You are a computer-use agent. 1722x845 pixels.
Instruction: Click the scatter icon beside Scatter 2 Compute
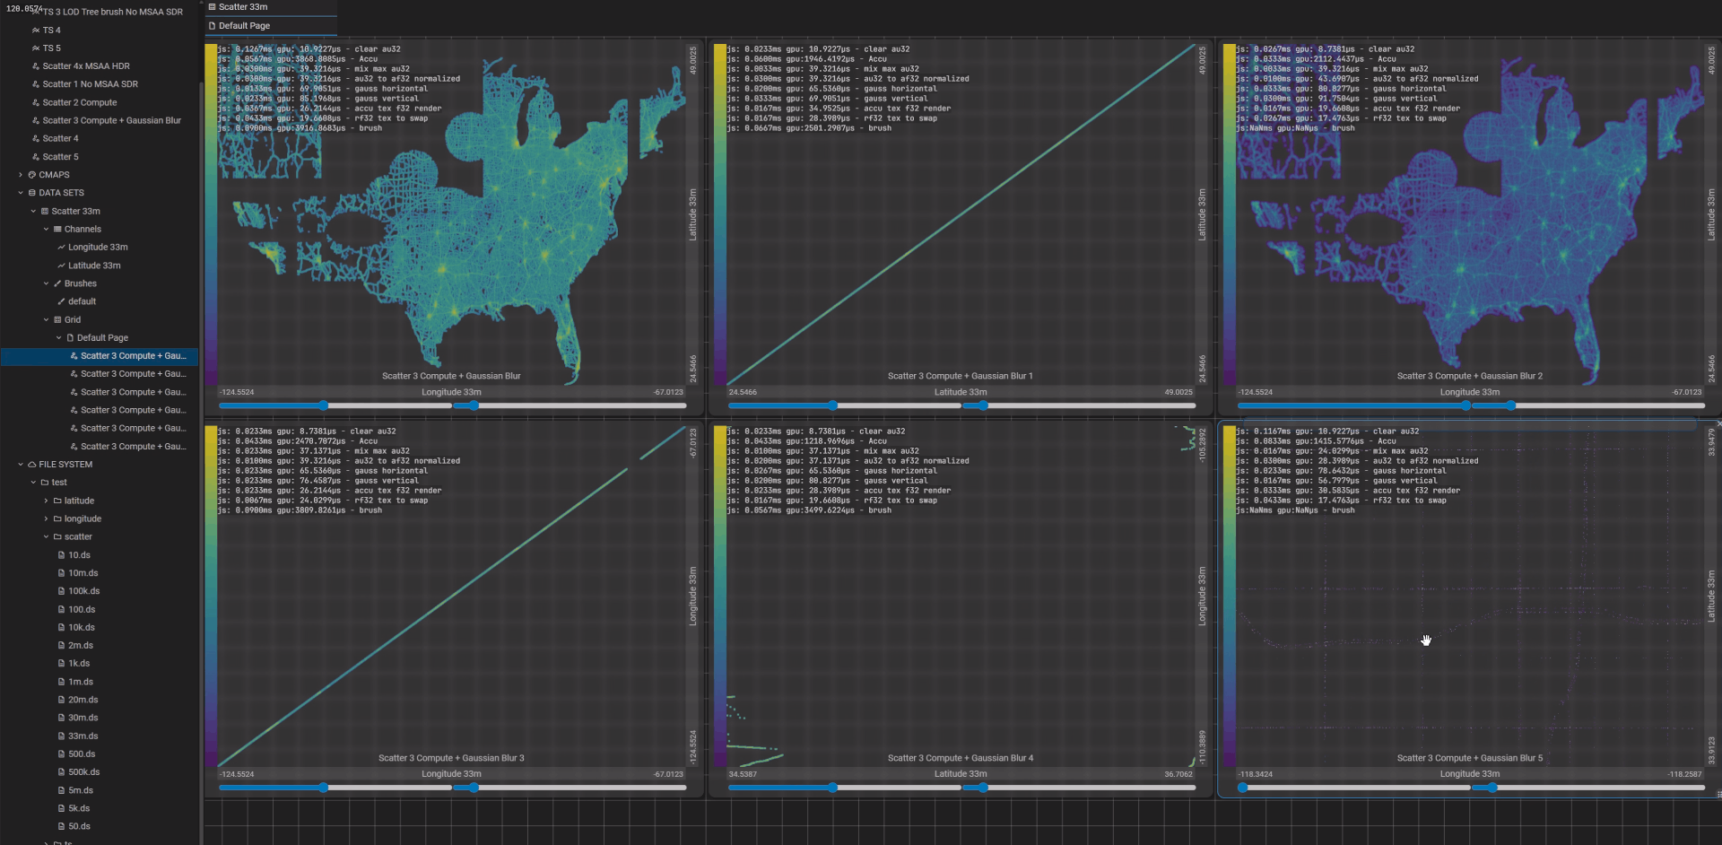pos(36,103)
